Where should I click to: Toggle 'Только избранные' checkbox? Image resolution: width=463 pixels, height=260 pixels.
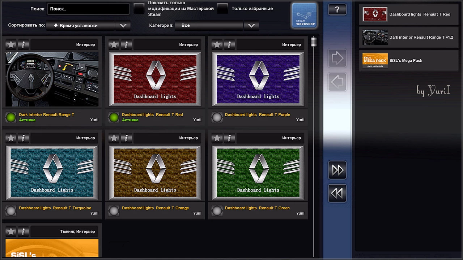click(x=222, y=9)
